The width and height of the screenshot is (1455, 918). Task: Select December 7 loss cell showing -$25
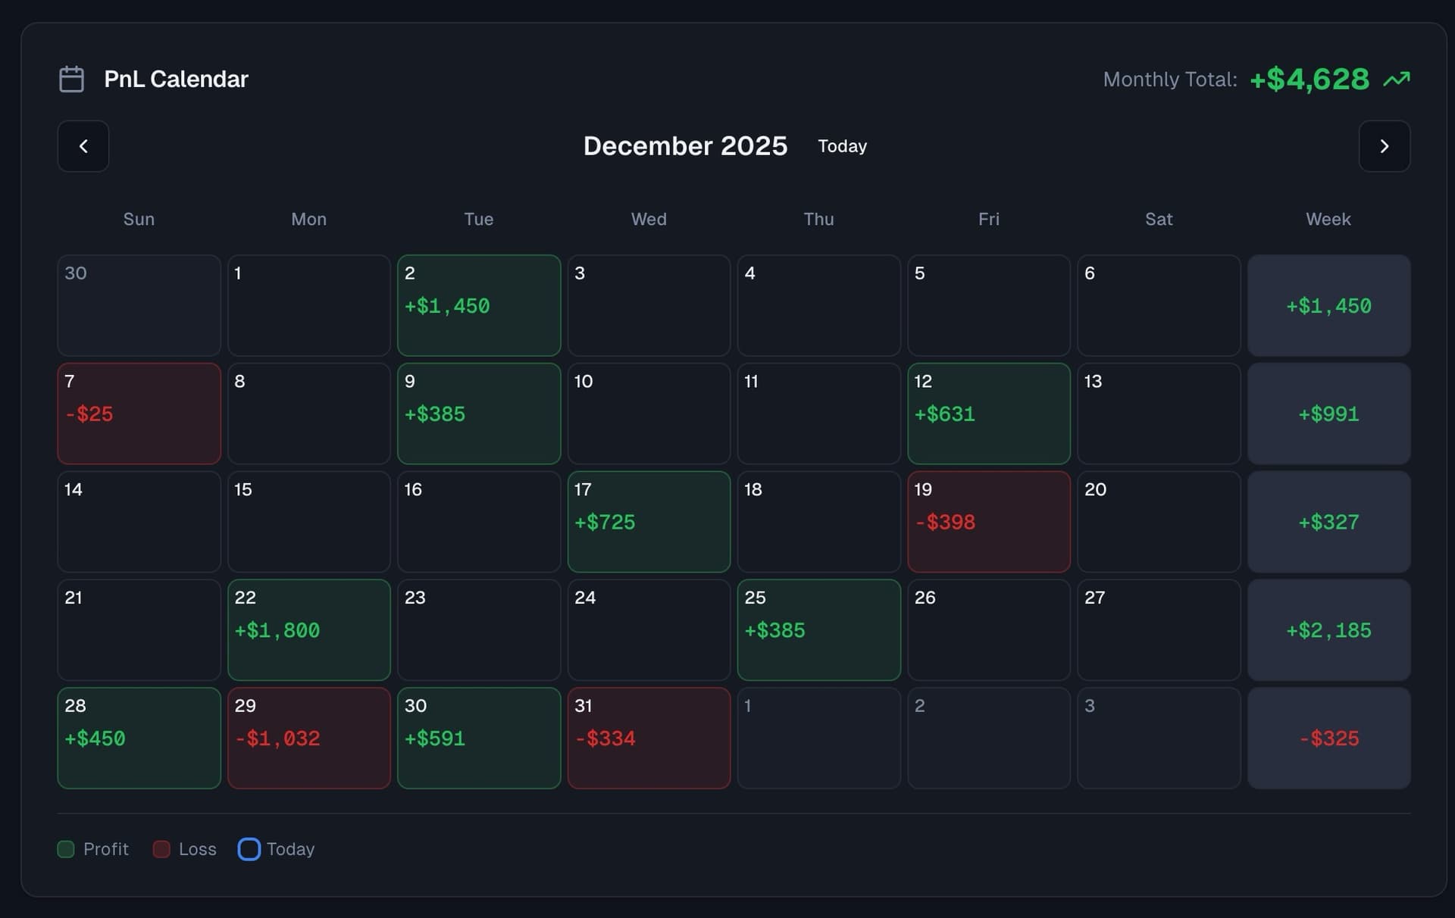pos(139,413)
